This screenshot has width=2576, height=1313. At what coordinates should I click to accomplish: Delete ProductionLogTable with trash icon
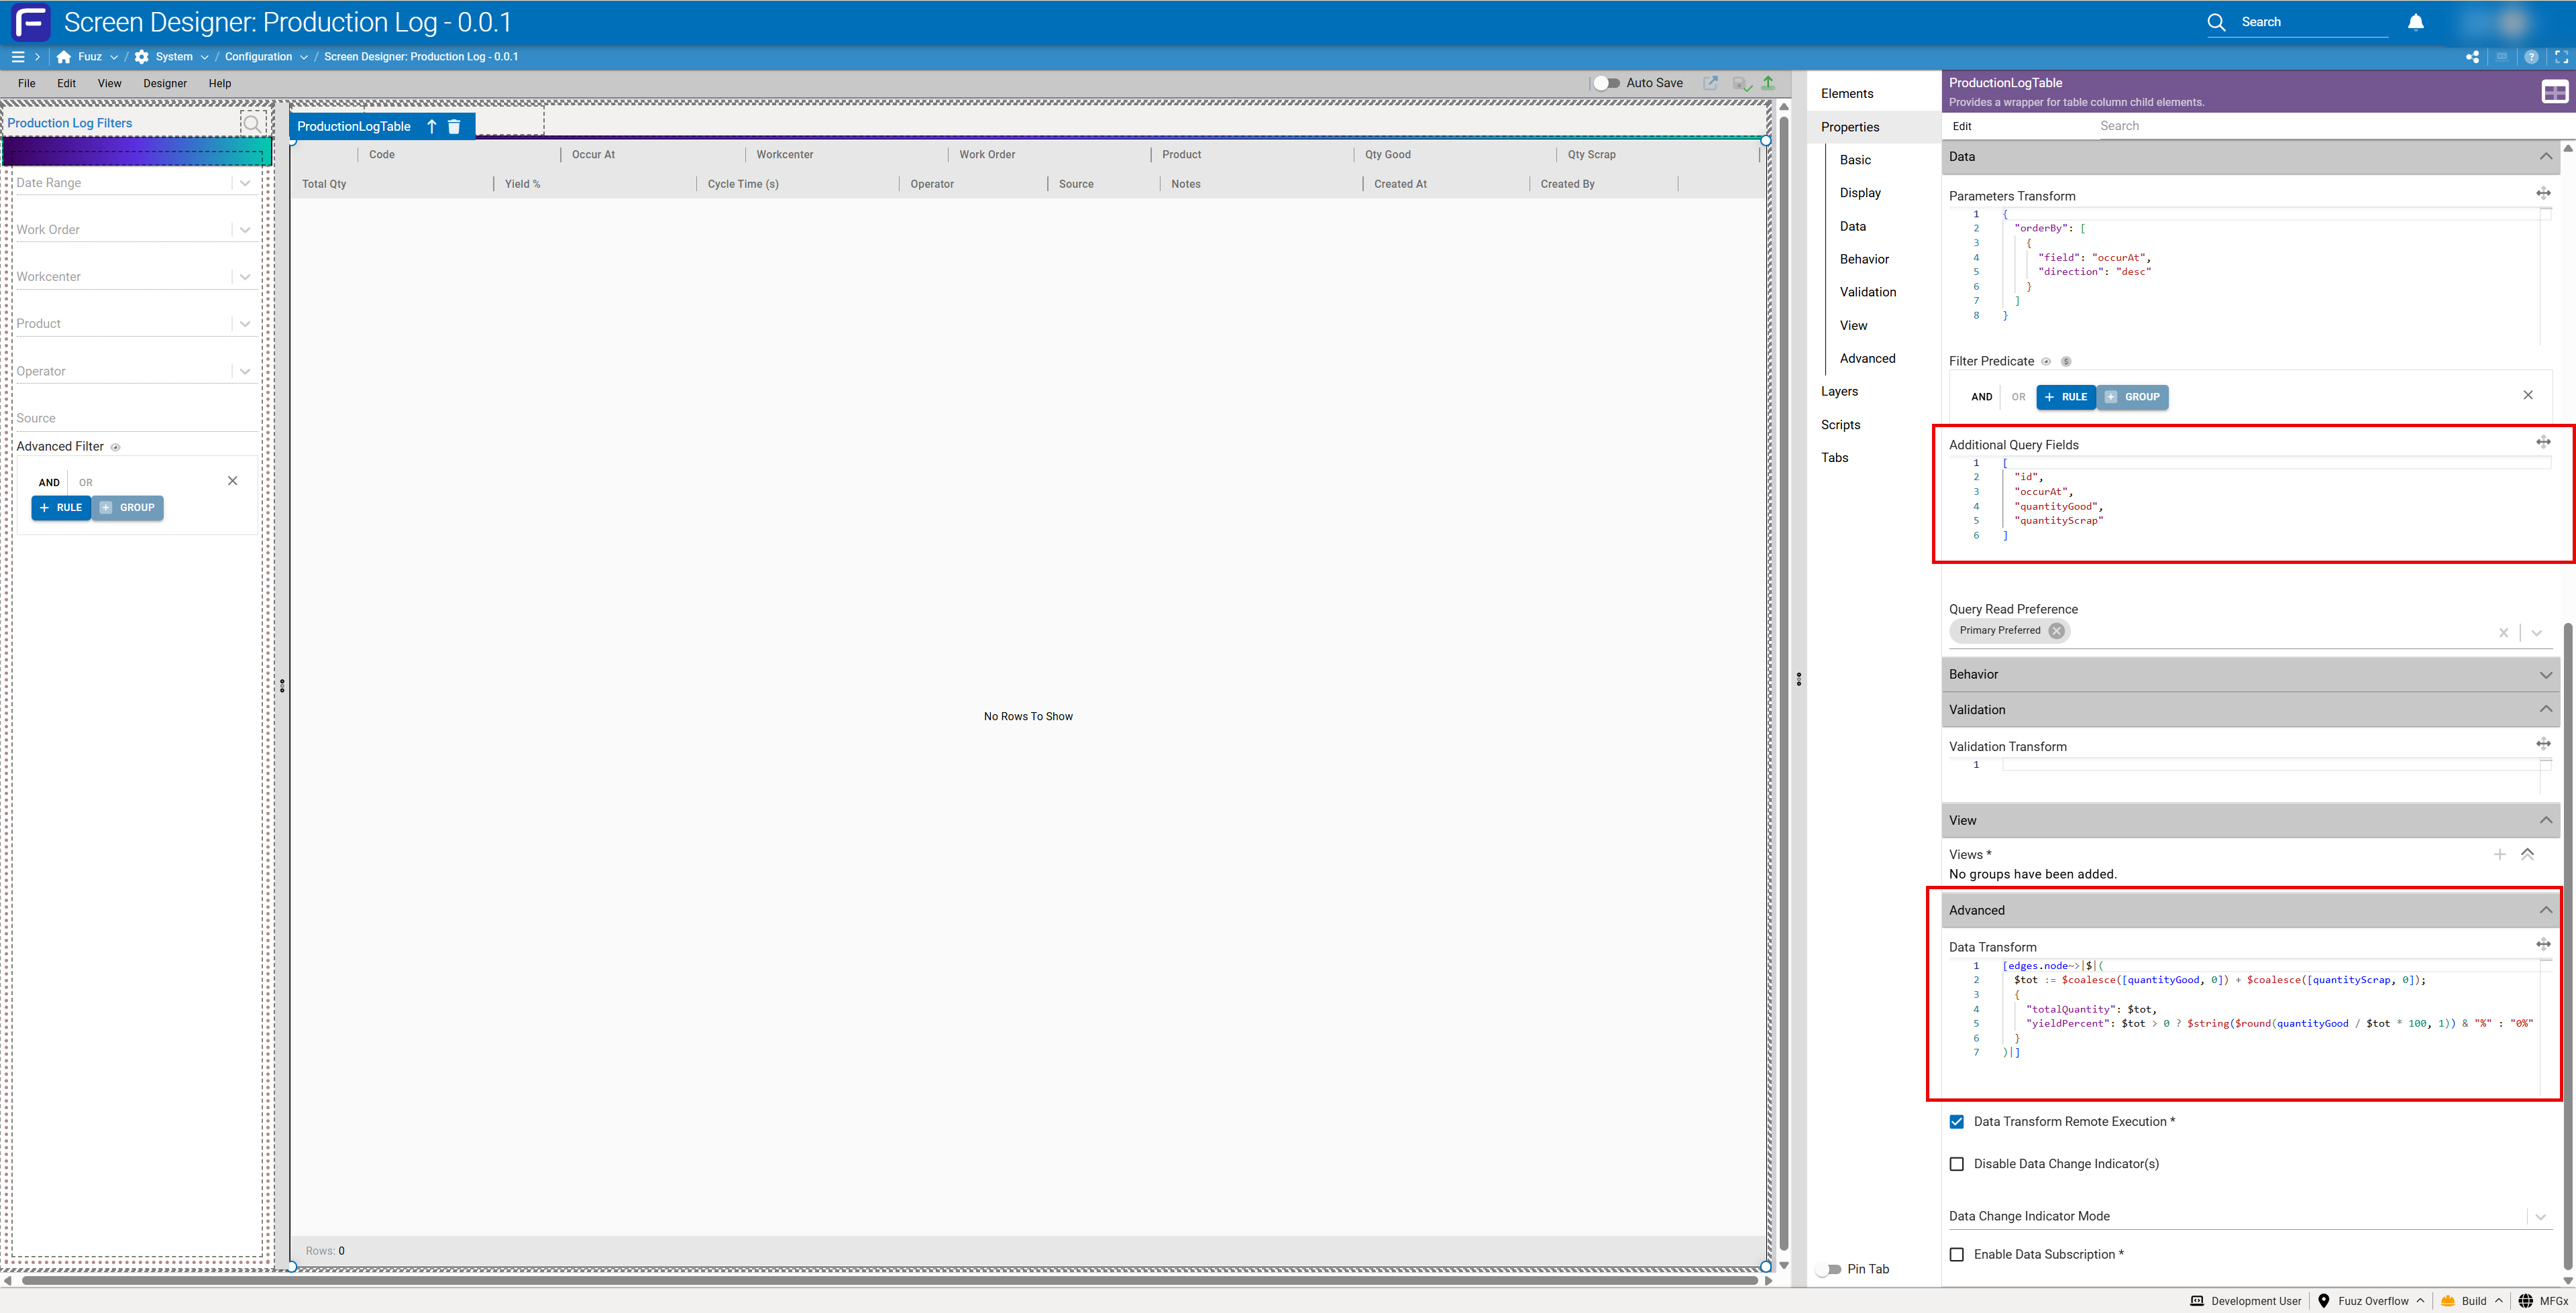pyautogui.click(x=454, y=126)
